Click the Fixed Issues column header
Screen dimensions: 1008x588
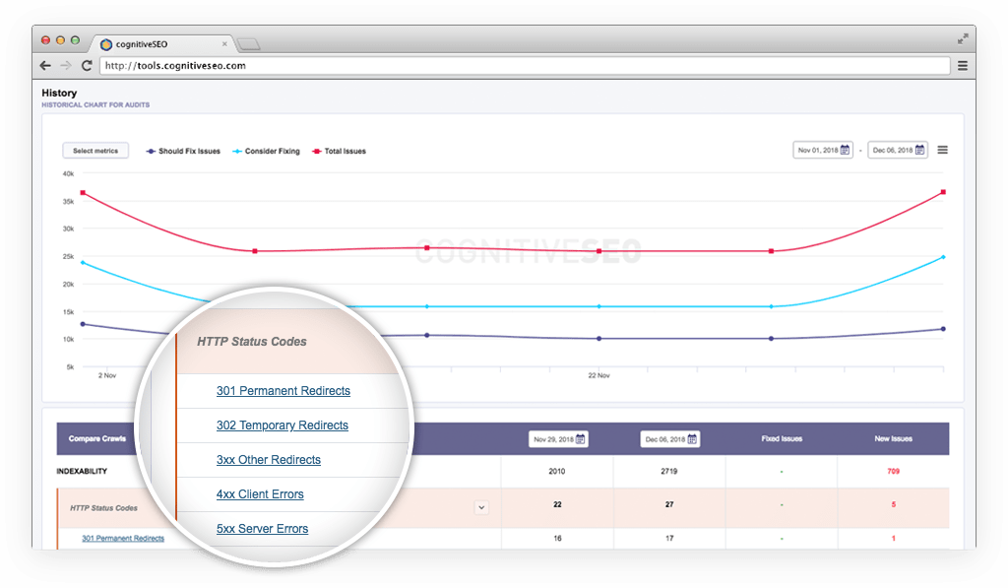point(782,438)
